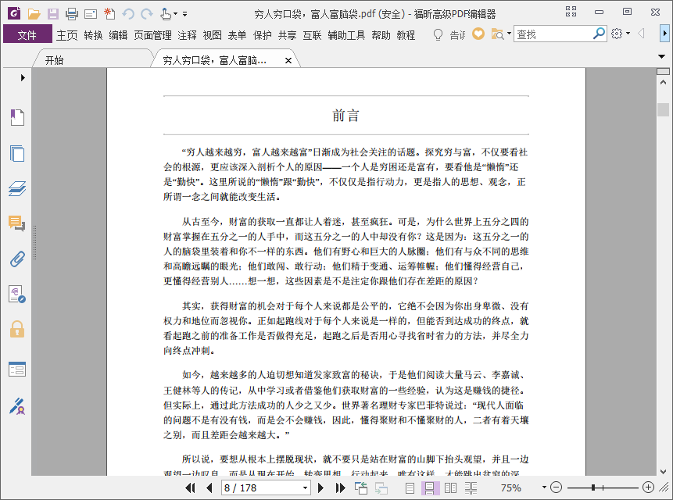Expand the gear settings dropdown arrow
Screen dimensions: 673x500
click(x=628, y=34)
